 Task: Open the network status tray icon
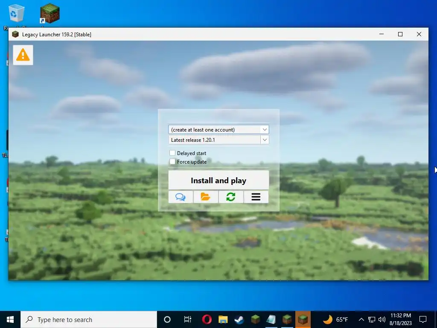tap(372, 319)
